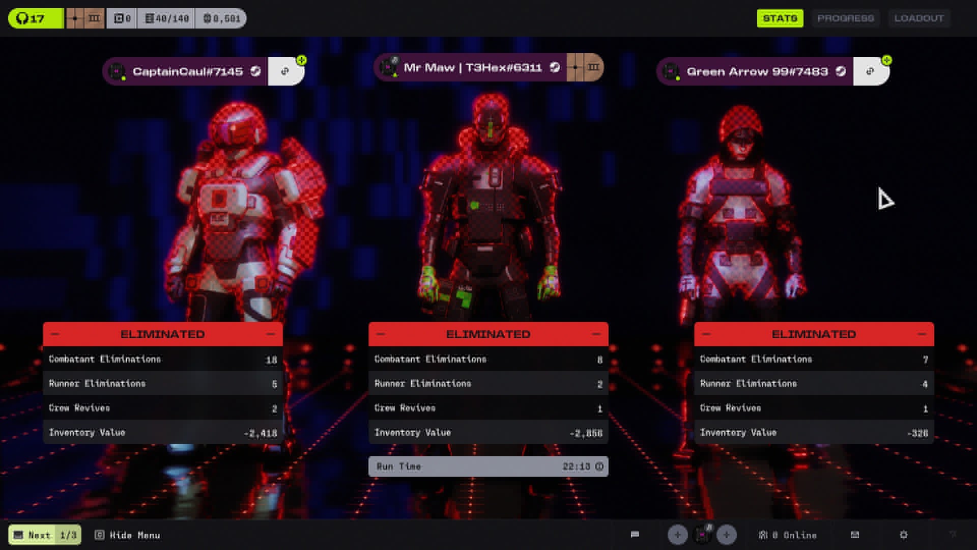Add Green Arrow 99#7483 friend plus badge
The image size is (977, 550).
[x=886, y=61]
